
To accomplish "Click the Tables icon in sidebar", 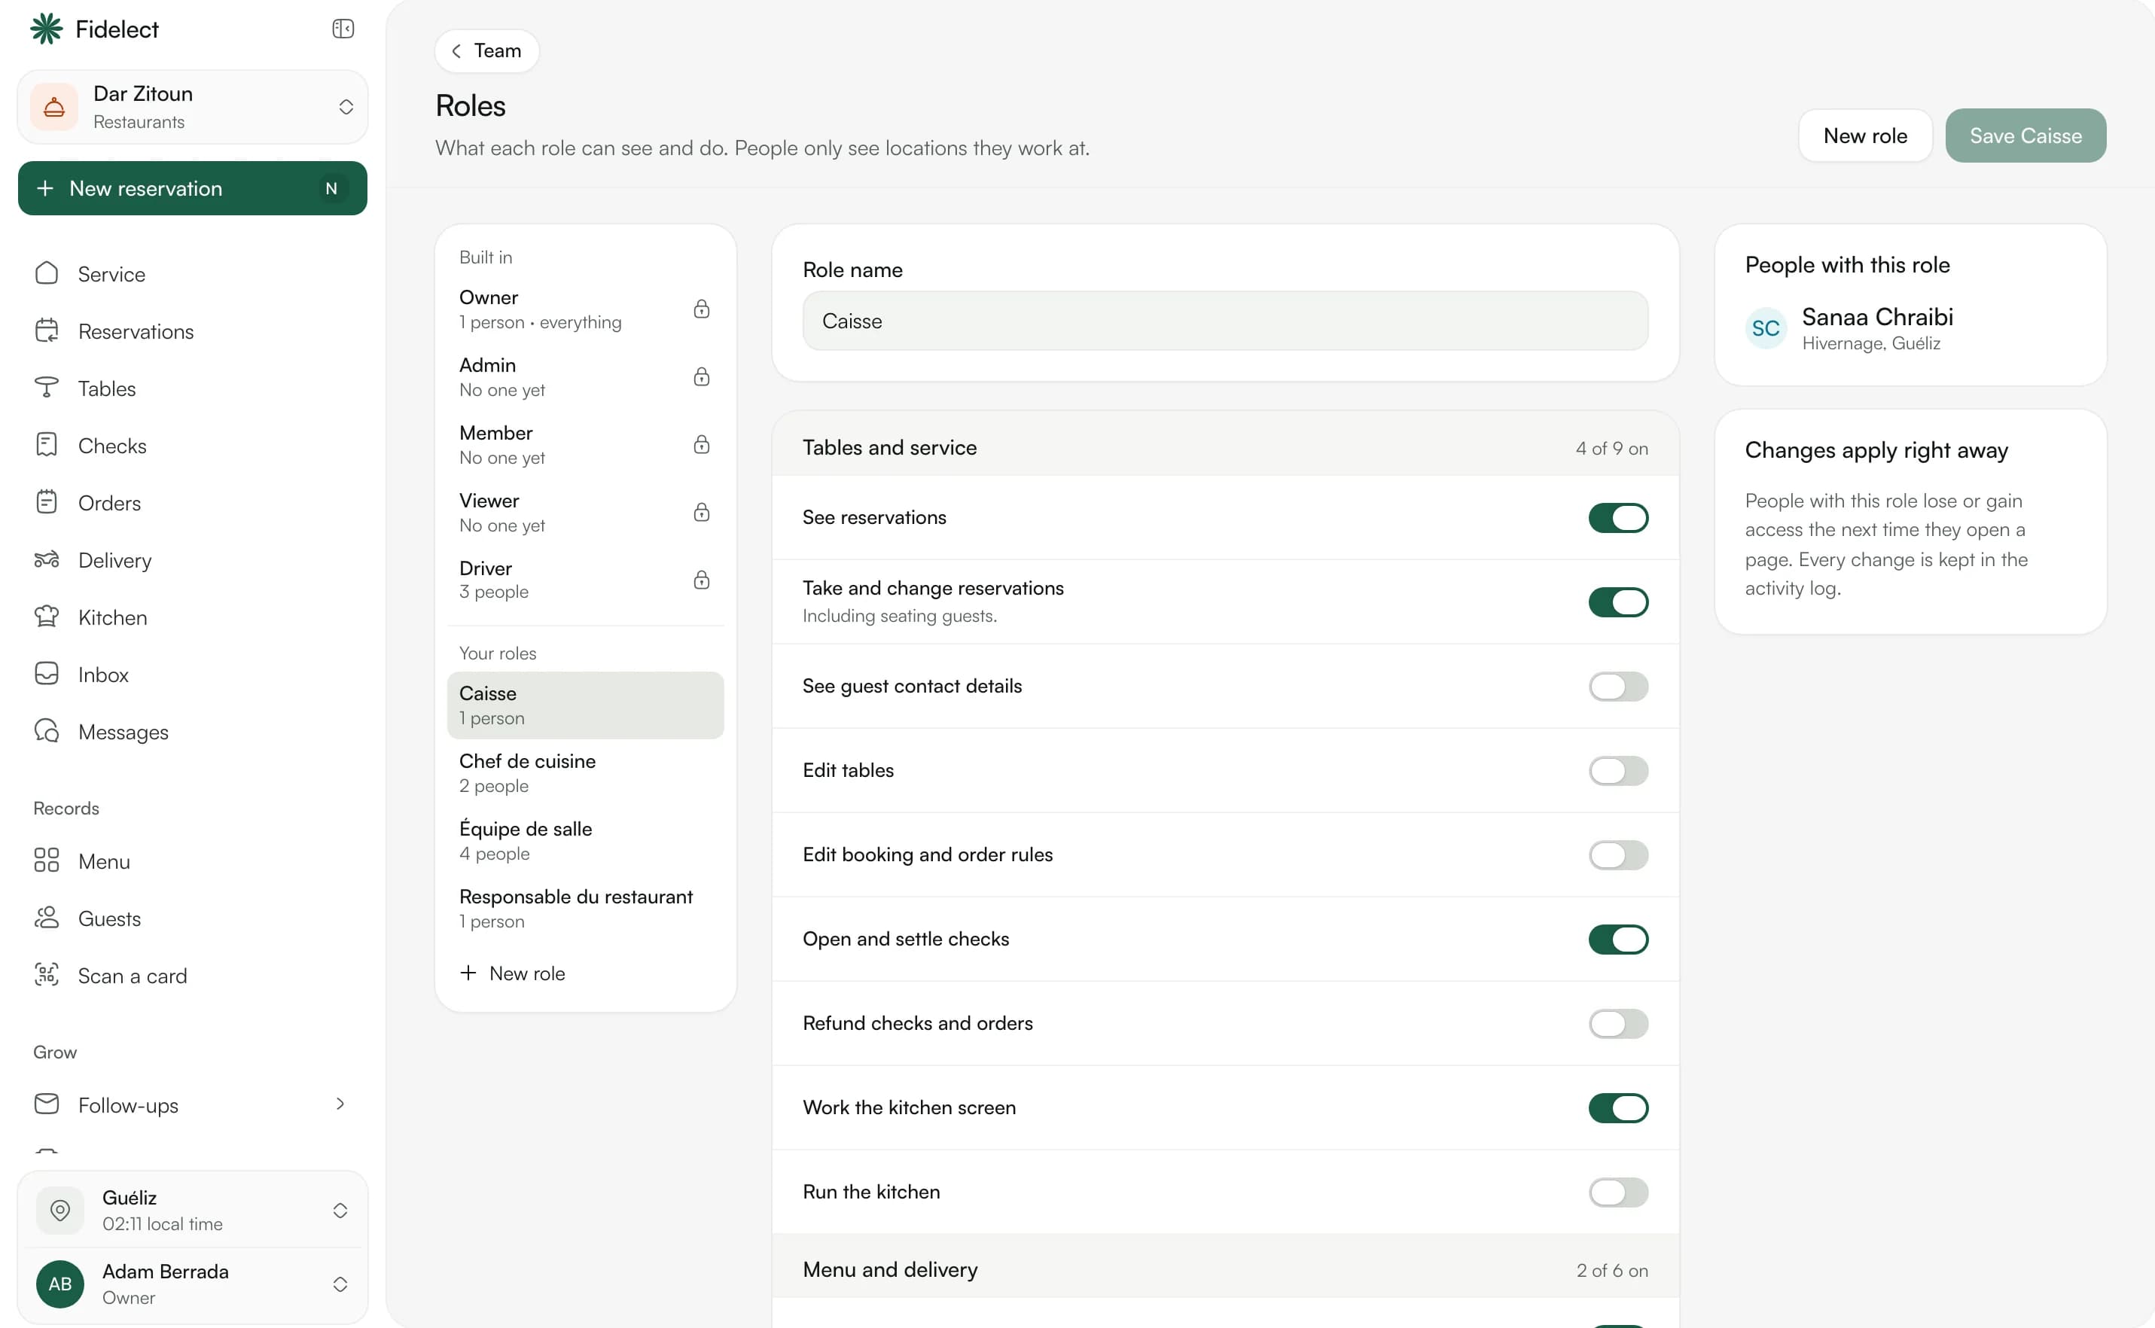I will coord(47,388).
